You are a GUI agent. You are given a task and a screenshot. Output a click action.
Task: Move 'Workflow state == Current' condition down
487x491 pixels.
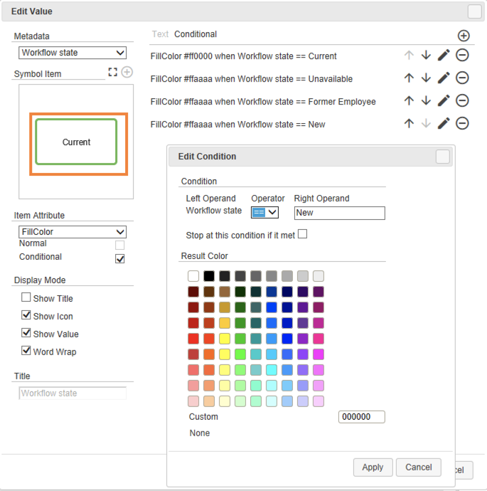(426, 56)
